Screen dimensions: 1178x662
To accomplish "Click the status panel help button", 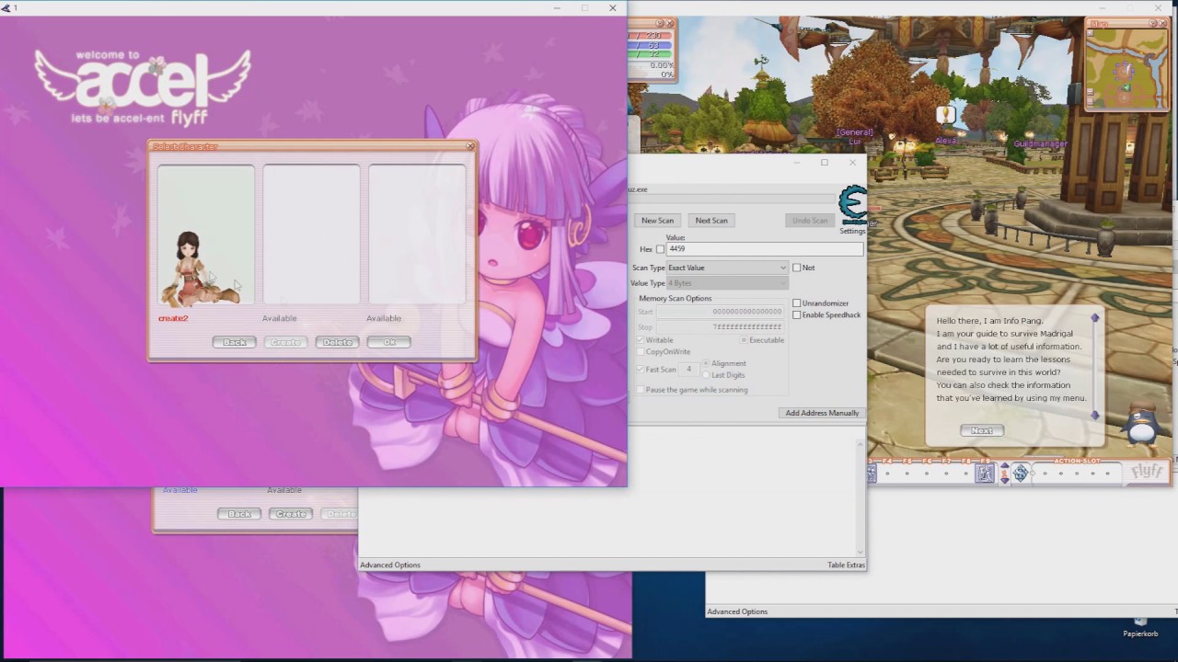I will coord(660,24).
